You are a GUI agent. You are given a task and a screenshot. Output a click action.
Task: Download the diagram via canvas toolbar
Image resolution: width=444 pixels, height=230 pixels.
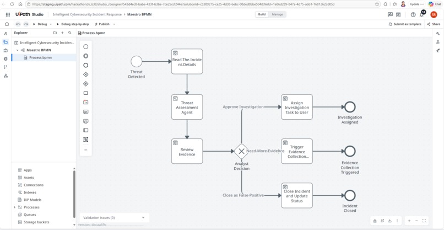coord(389,221)
